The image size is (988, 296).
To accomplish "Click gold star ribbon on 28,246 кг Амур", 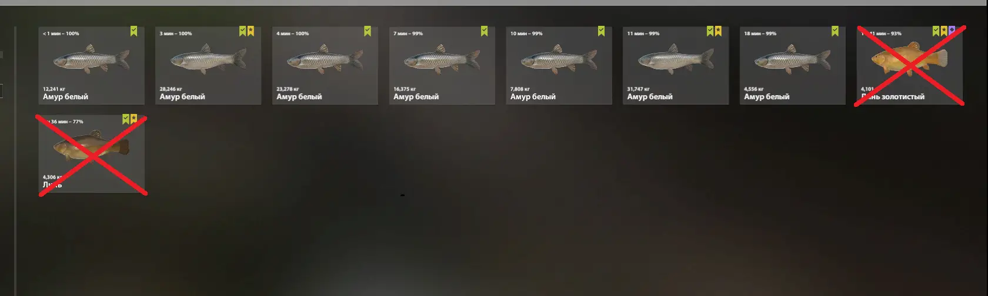I will (251, 31).
